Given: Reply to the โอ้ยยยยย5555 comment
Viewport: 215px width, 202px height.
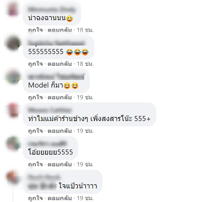Looking at the screenshot, I should click(x=60, y=164).
